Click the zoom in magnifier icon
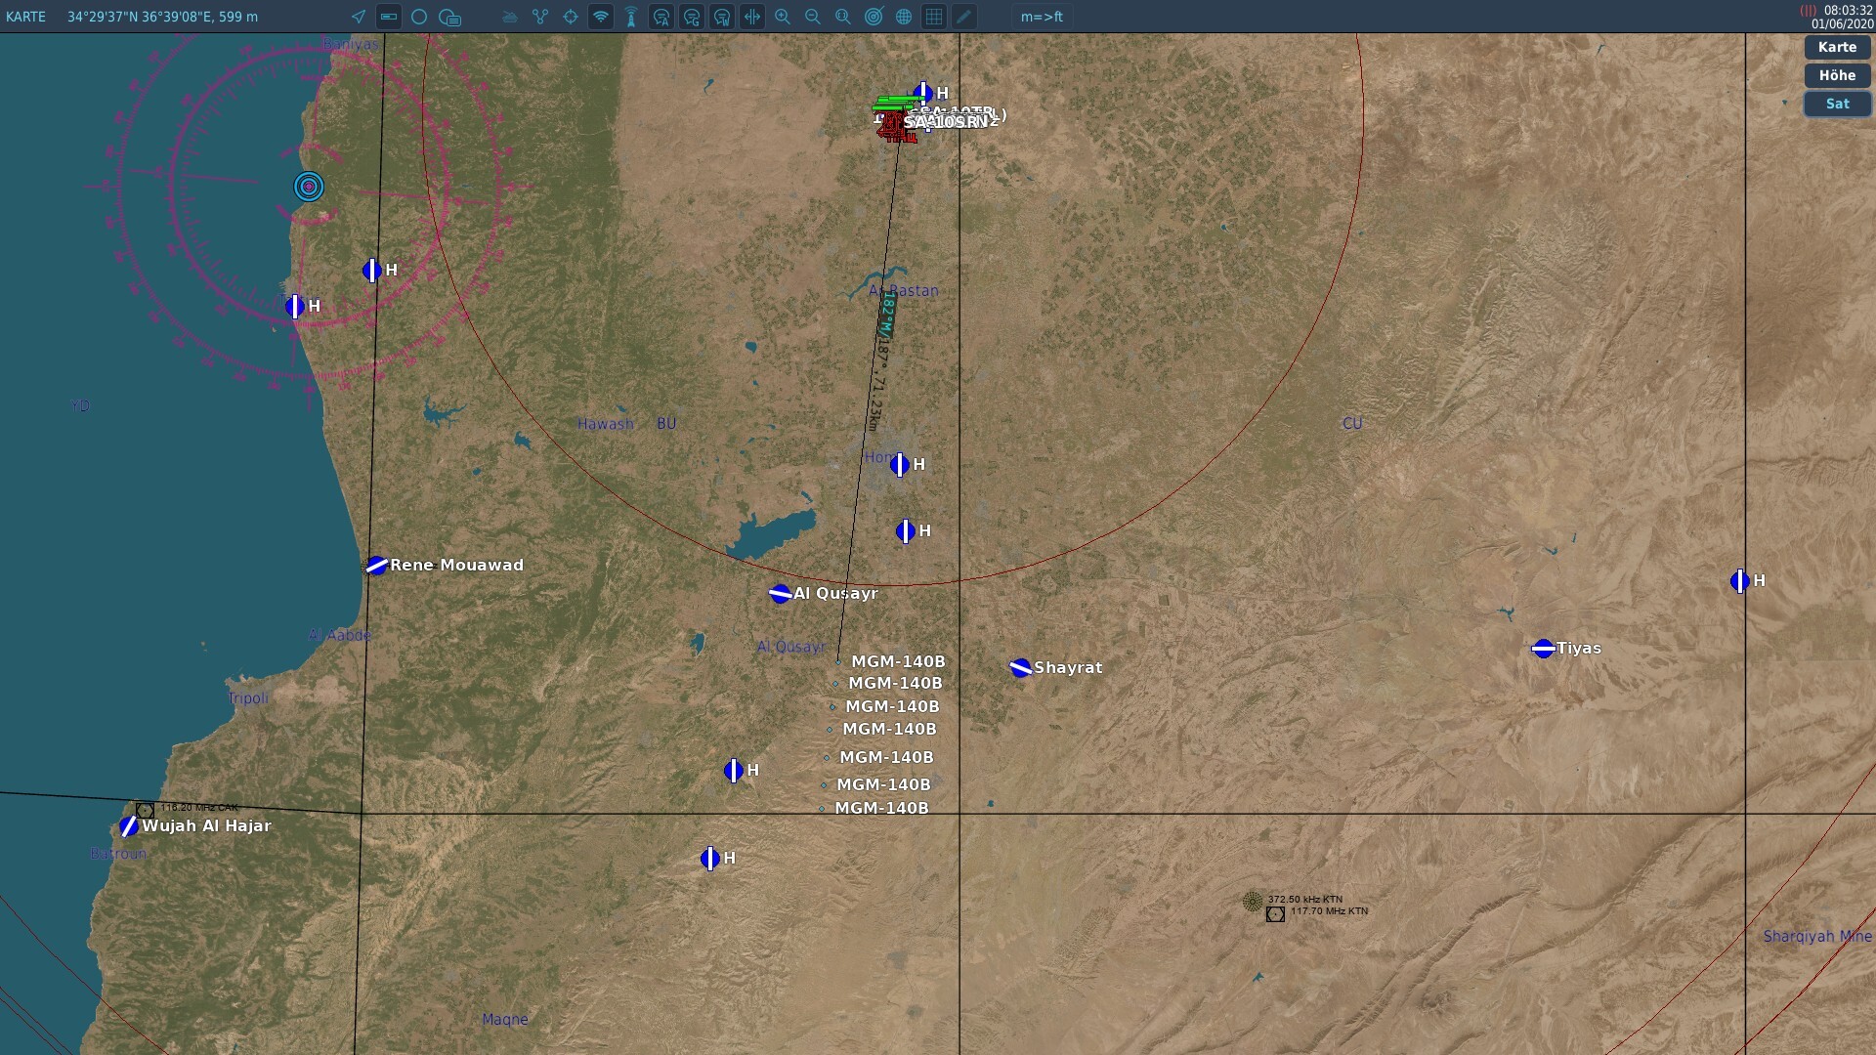 783,17
